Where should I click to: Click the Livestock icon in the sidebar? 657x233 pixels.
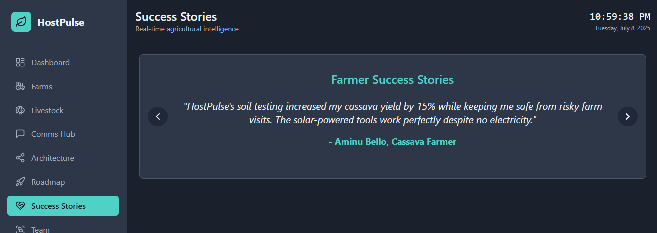click(x=20, y=110)
